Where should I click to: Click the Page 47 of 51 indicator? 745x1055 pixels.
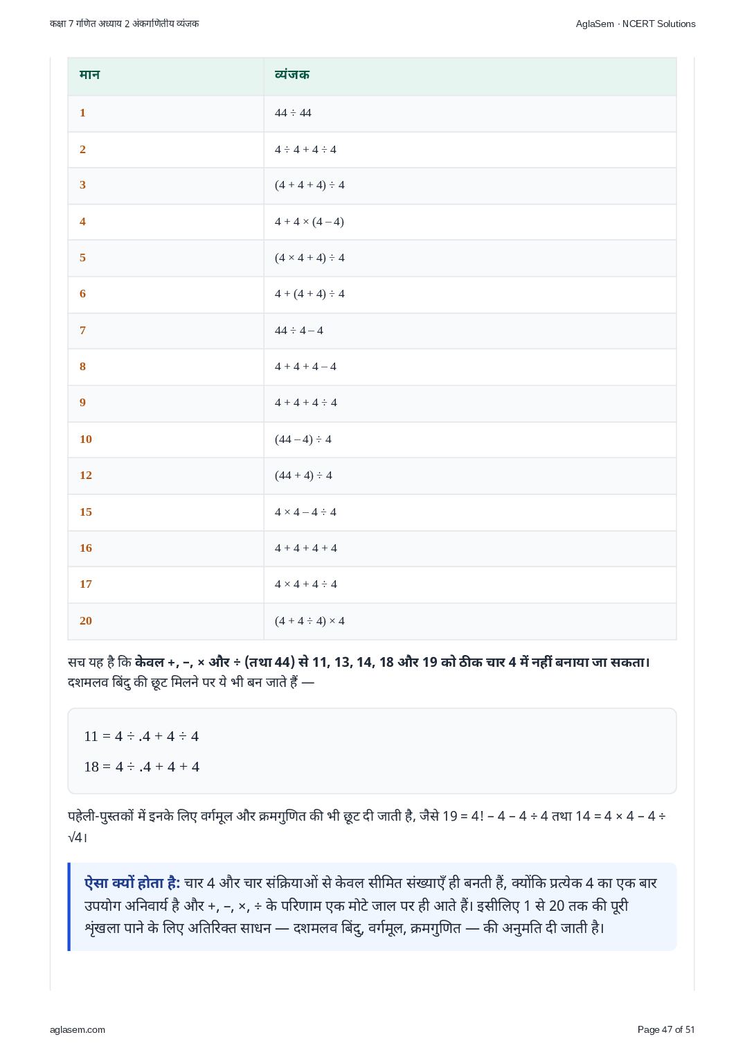click(666, 1029)
